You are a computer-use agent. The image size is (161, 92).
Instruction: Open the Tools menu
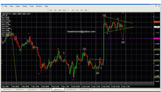[x=31, y=6]
